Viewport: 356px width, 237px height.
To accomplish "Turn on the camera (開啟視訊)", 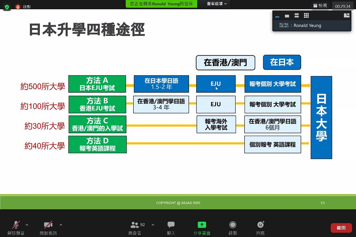I will click(48, 228).
